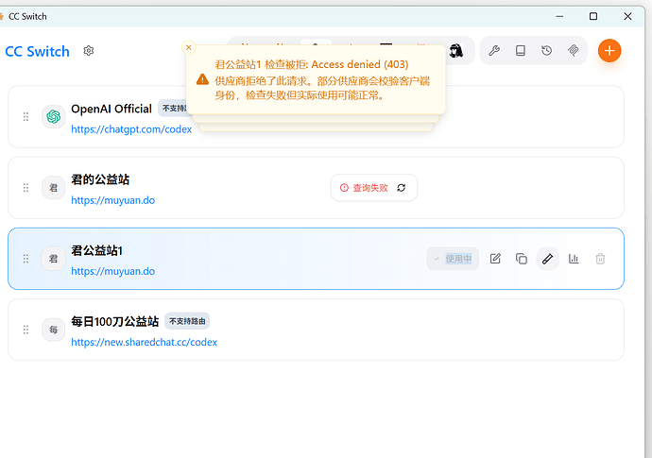Click the 君 avatar of 君公益站1
Viewport: 652px width, 458px height.
click(53, 259)
